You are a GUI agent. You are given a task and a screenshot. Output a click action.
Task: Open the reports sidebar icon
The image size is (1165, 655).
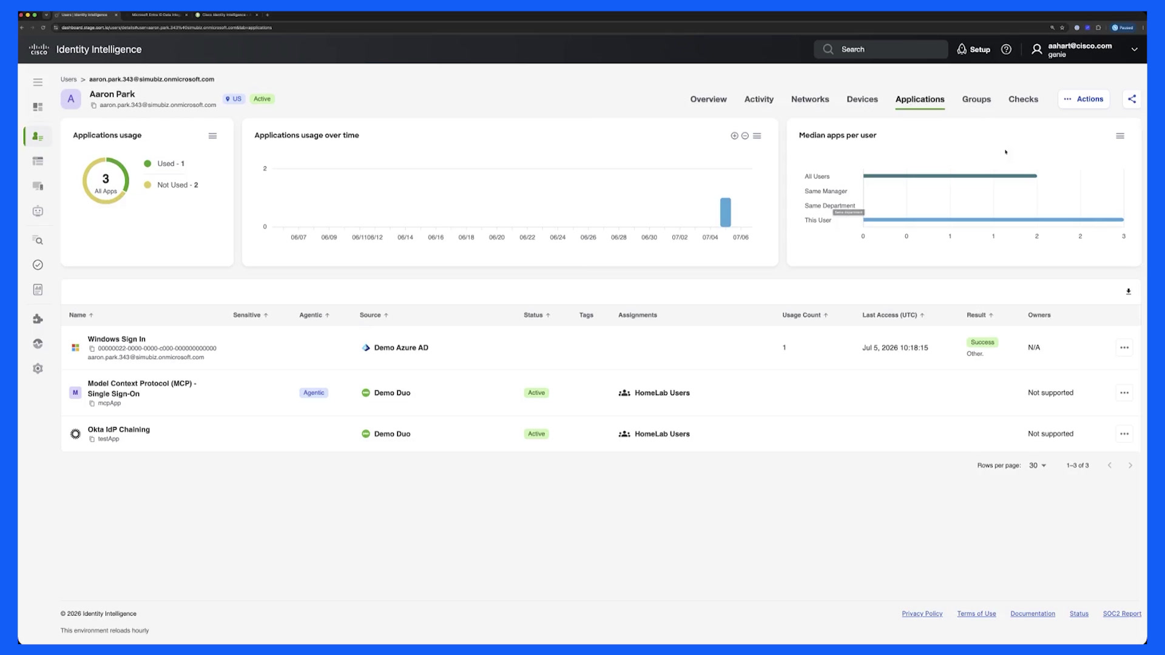(38, 290)
